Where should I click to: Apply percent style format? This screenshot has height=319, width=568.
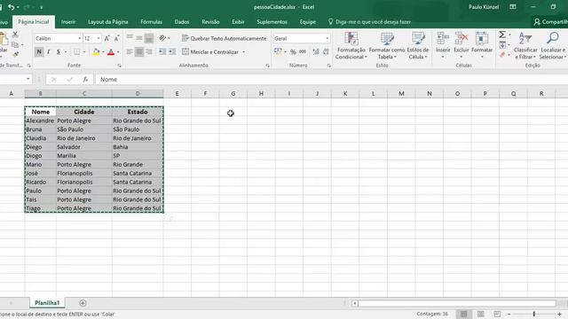coord(293,52)
